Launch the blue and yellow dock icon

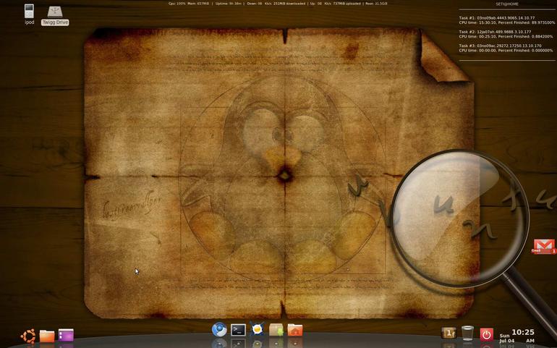tap(257, 329)
